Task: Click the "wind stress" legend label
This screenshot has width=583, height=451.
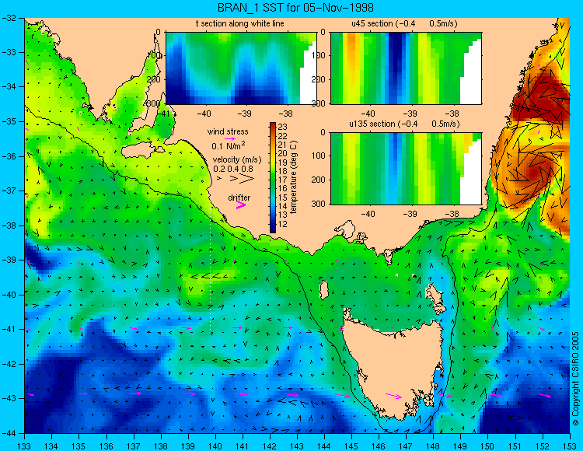Action: [228, 131]
